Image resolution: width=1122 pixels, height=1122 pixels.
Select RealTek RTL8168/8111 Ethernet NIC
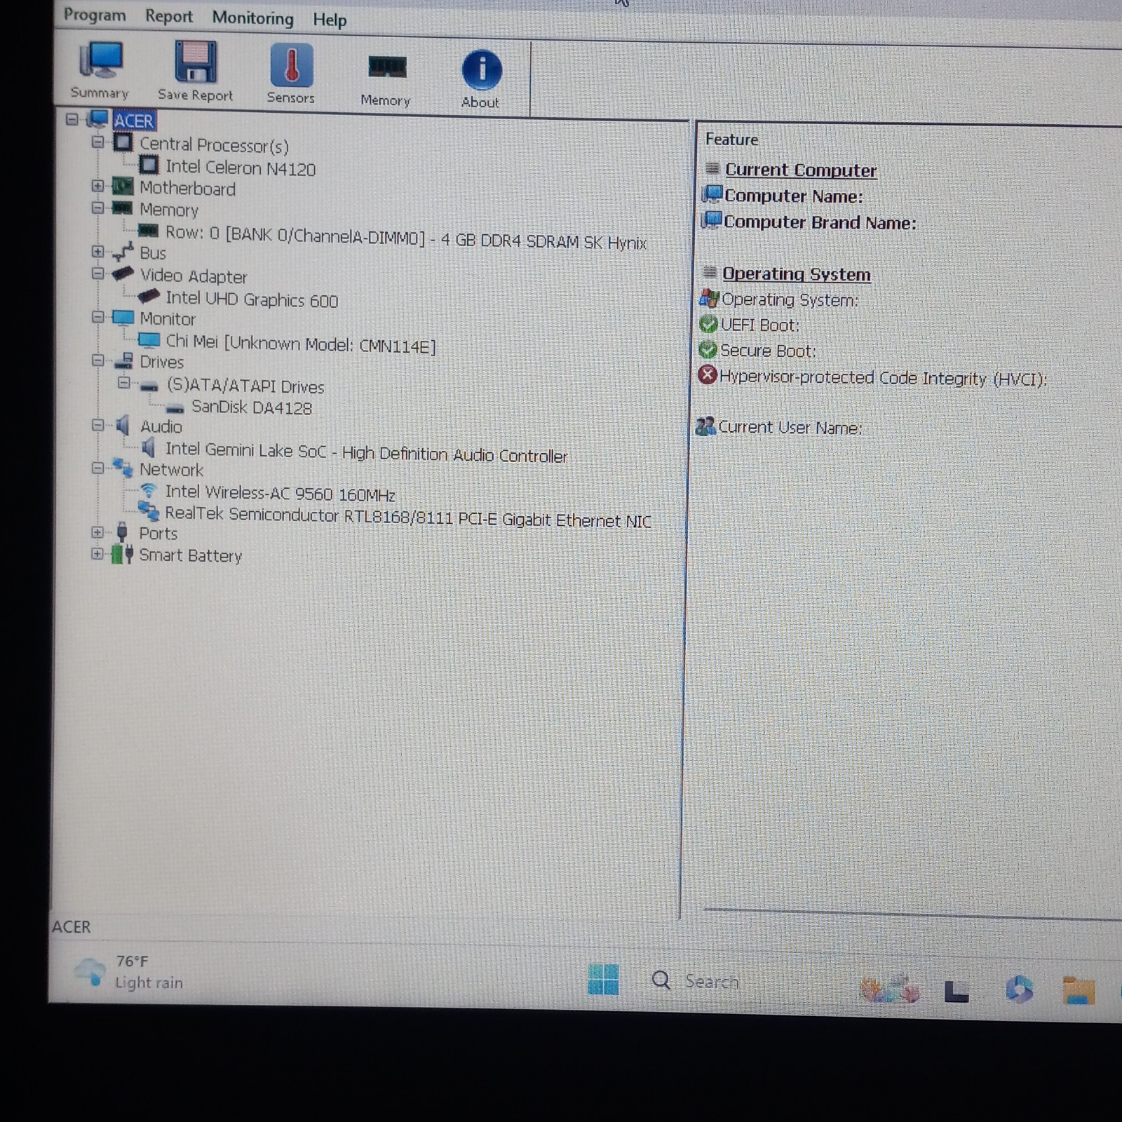(408, 518)
